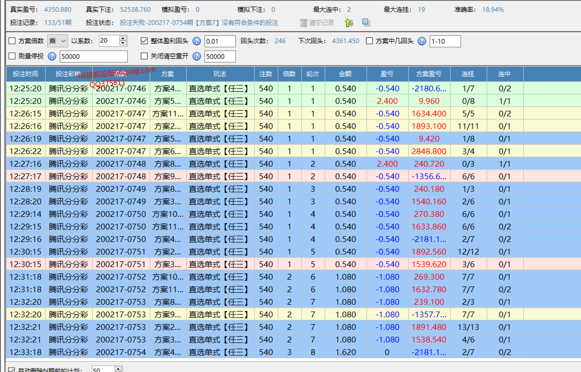Sort by 轮次 column header
This screenshot has height=372, width=581.
[313, 74]
